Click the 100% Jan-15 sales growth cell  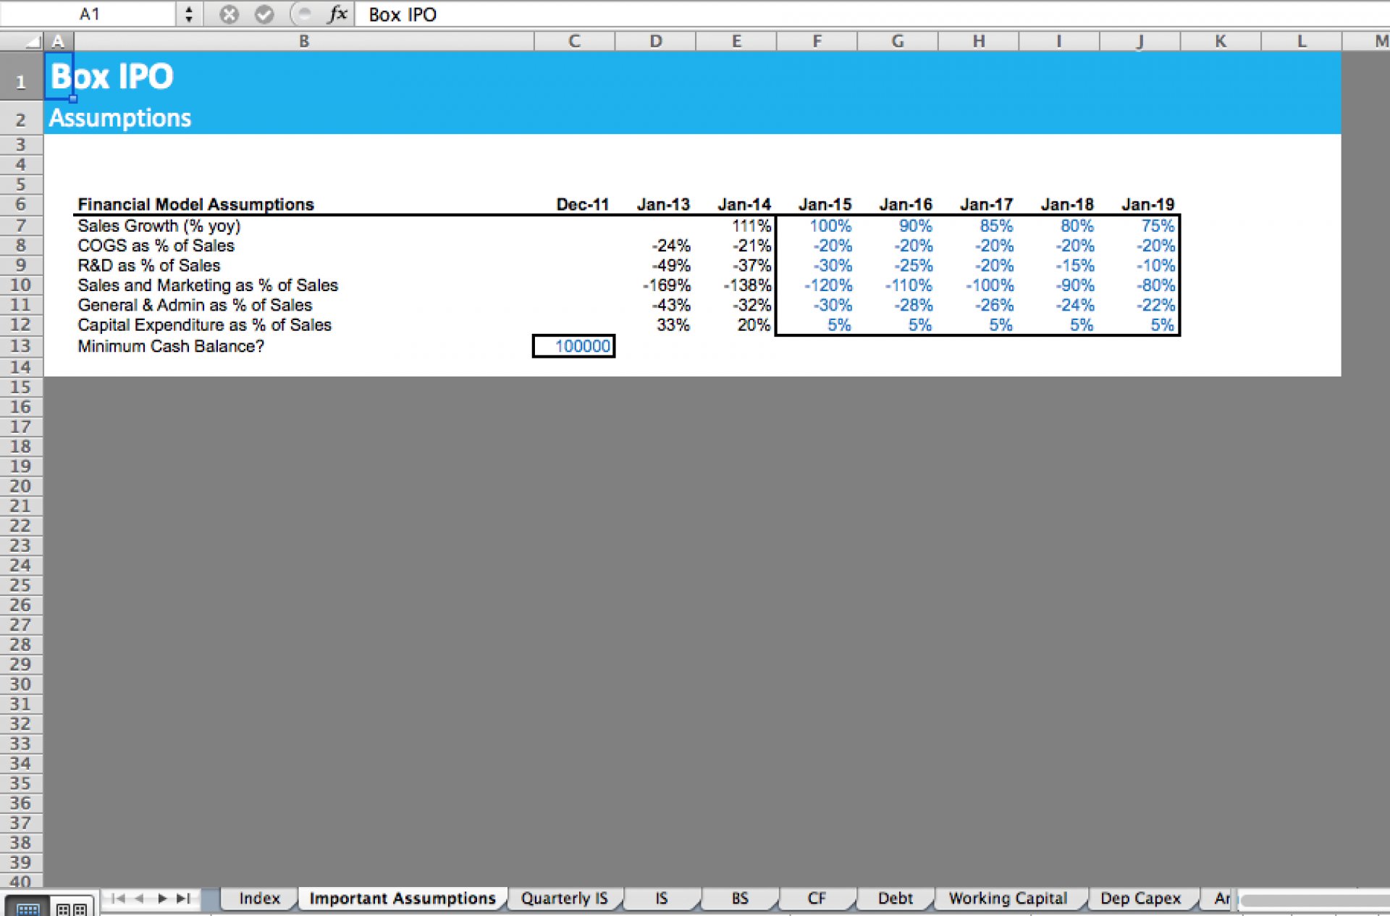[x=830, y=226]
